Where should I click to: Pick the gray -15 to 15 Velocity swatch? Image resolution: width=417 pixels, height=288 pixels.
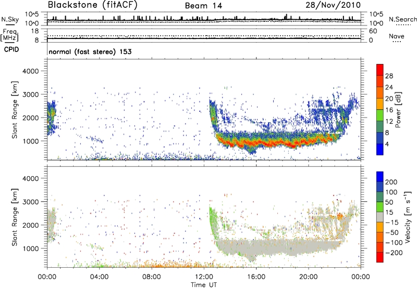[380, 217]
